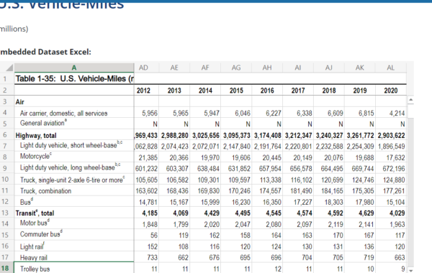432x273 pixels.
Task: Click the 2020 year header cell
Action: point(391,91)
